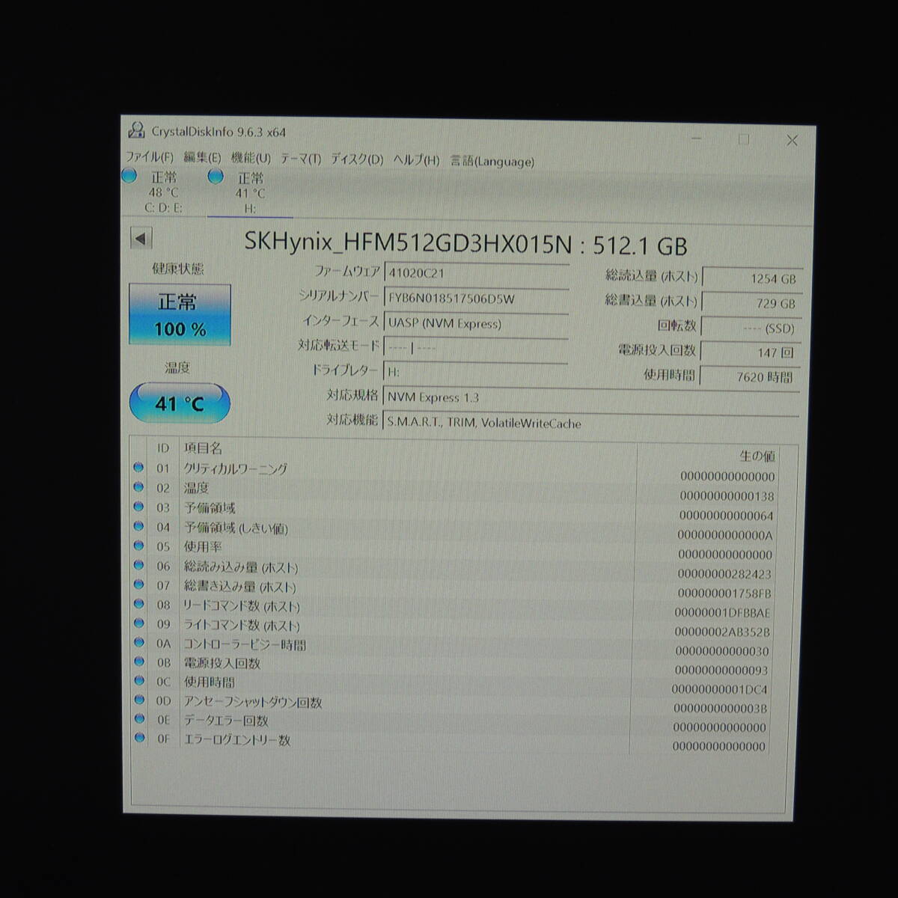Click the rotation rate value (SSD)
The image size is (898, 898).
click(751, 328)
